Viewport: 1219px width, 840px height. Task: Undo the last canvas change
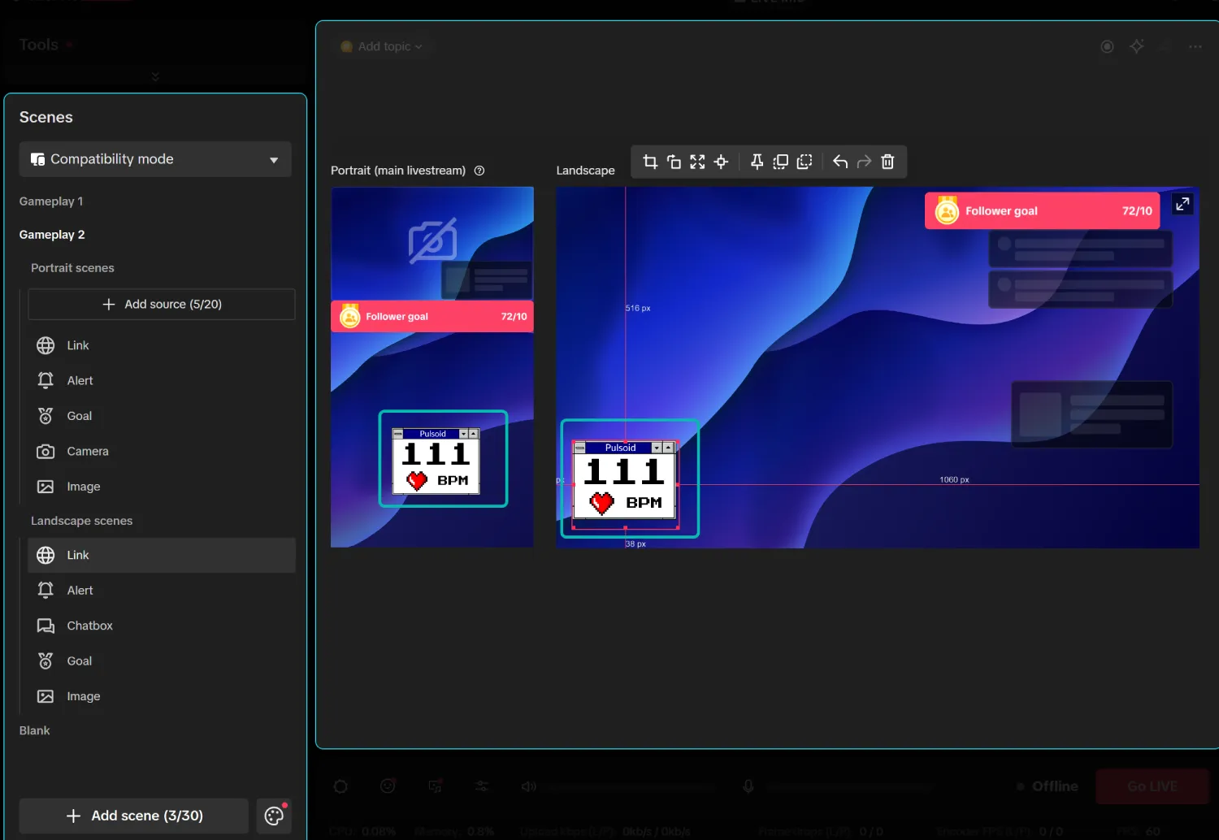tap(840, 162)
